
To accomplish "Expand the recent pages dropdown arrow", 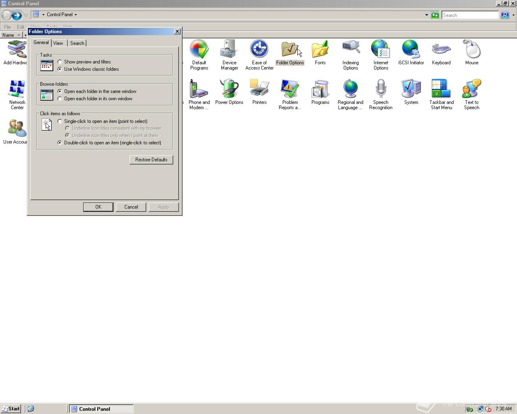I will (26, 15).
